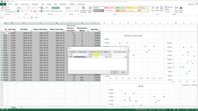This screenshot has height=111, width=198.
Task: Click the Clear eraser icon
Action: (x=166, y=12)
